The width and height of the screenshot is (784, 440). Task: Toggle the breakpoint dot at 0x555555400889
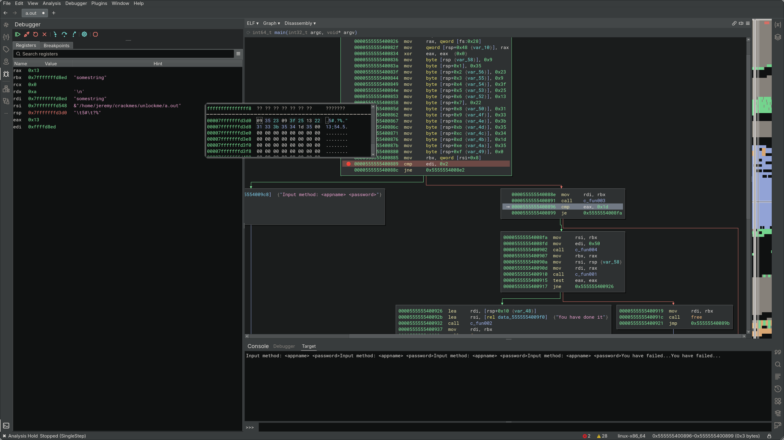(x=348, y=164)
